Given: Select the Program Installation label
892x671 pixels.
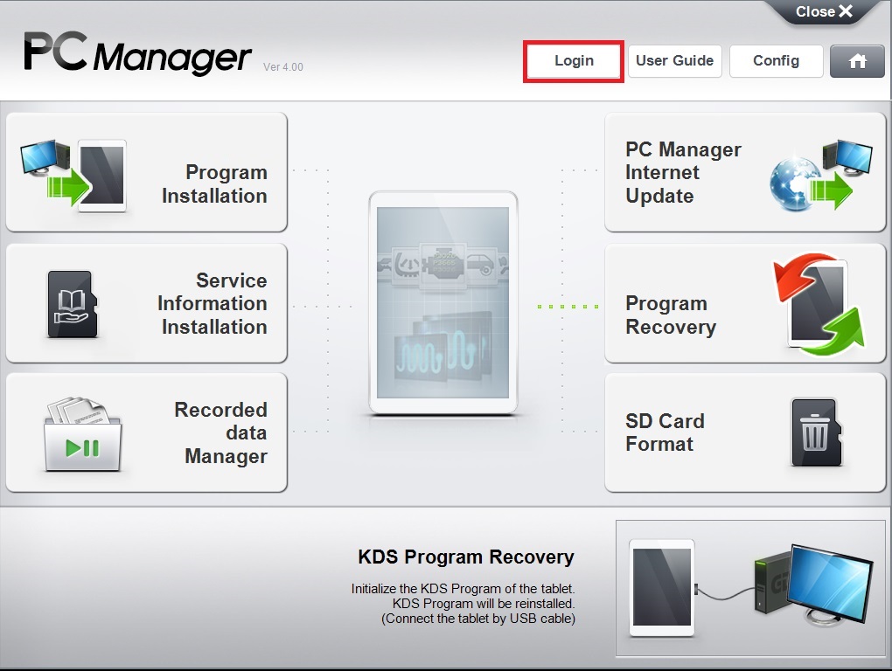Looking at the screenshot, I should click(x=214, y=184).
